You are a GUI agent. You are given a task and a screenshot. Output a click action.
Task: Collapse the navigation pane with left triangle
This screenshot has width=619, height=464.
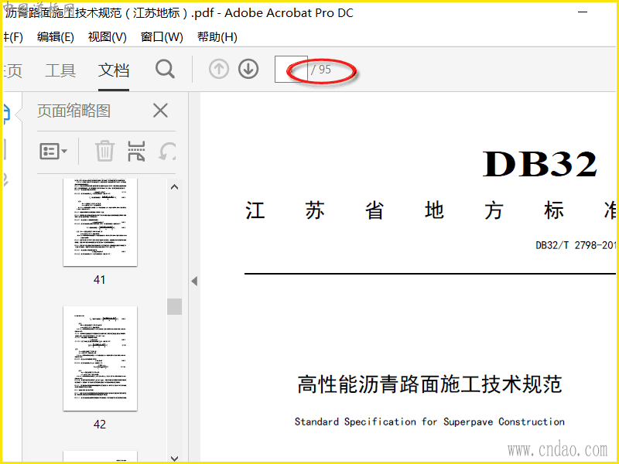coord(194,281)
